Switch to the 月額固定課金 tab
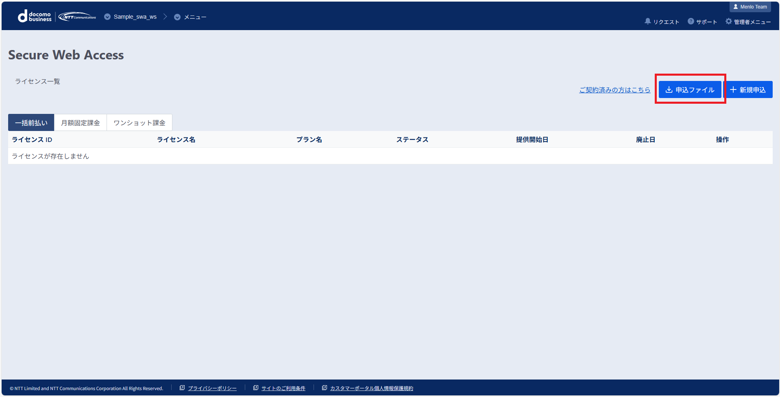 [81, 122]
